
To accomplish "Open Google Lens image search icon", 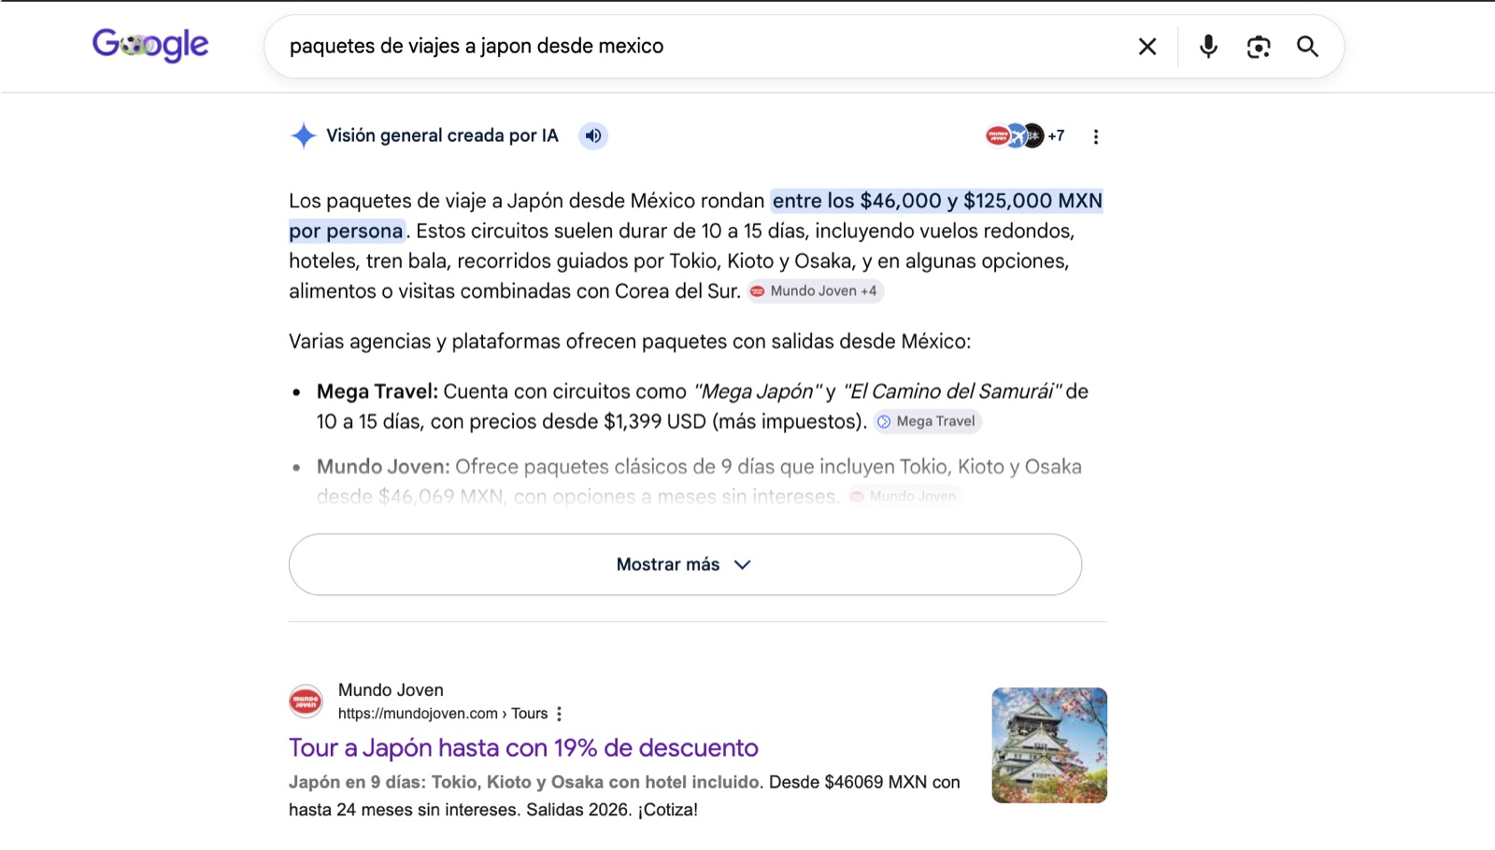I will pyautogui.click(x=1259, y=47).
